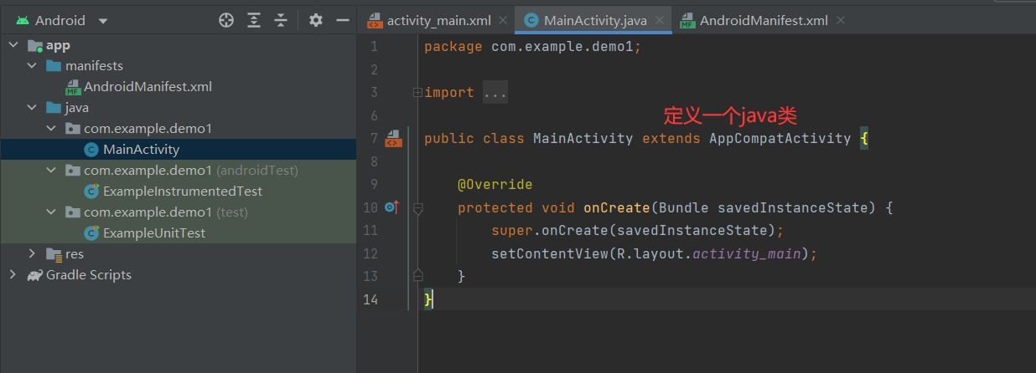Collapse the com.example.demo1 (androidTest) package
Image resolution: width=1036 pixels, height=373 pixels.
(x=50, y=170)
